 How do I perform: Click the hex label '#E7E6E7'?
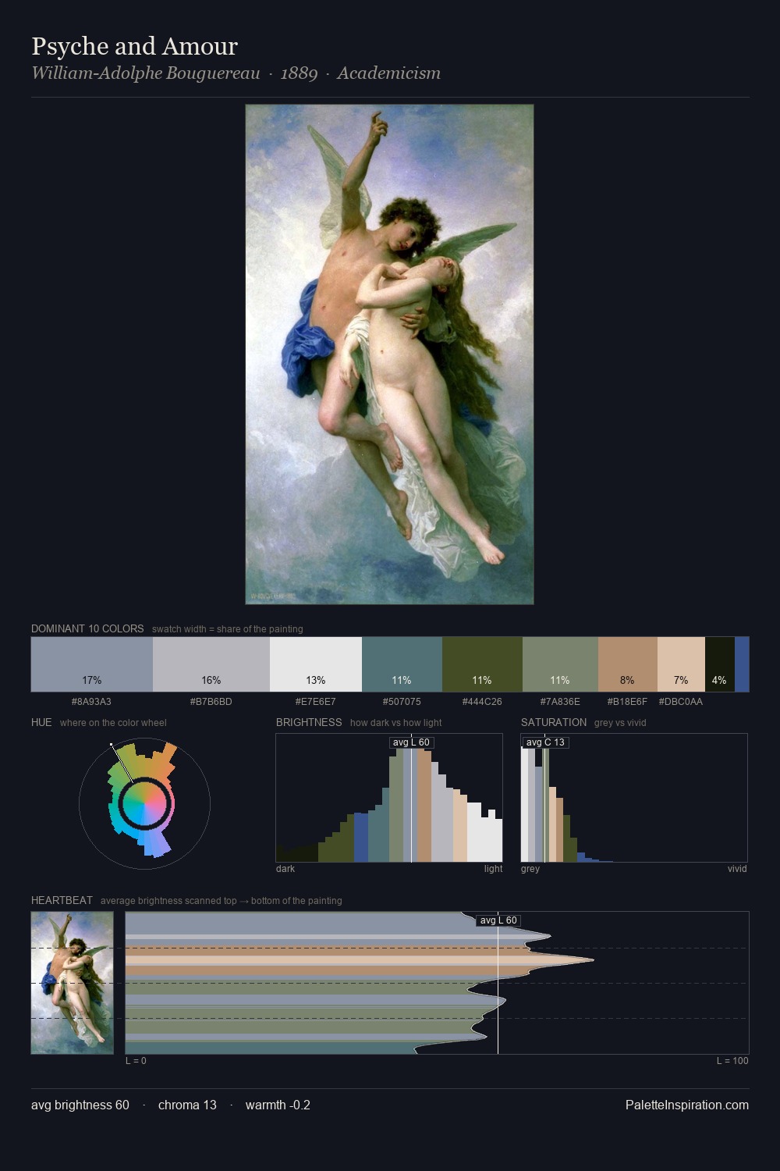coord(316,702)
